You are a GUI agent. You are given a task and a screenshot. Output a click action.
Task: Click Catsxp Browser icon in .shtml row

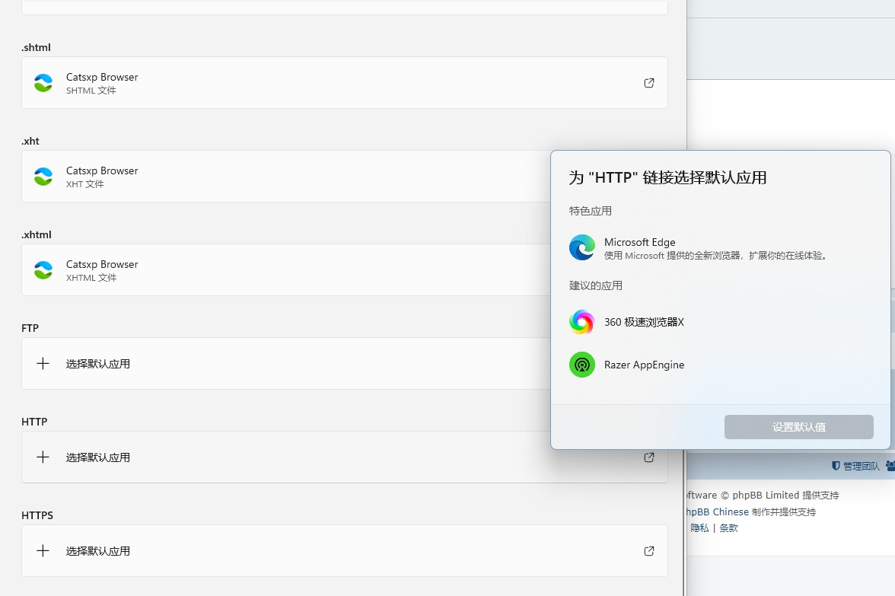coord(43,83)
